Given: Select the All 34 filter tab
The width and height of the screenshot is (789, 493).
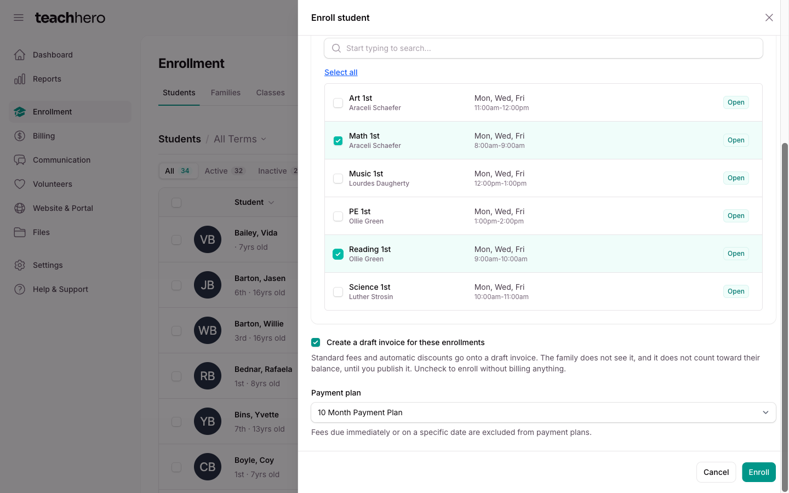Looking at the screenshot, I should point(178,171).
